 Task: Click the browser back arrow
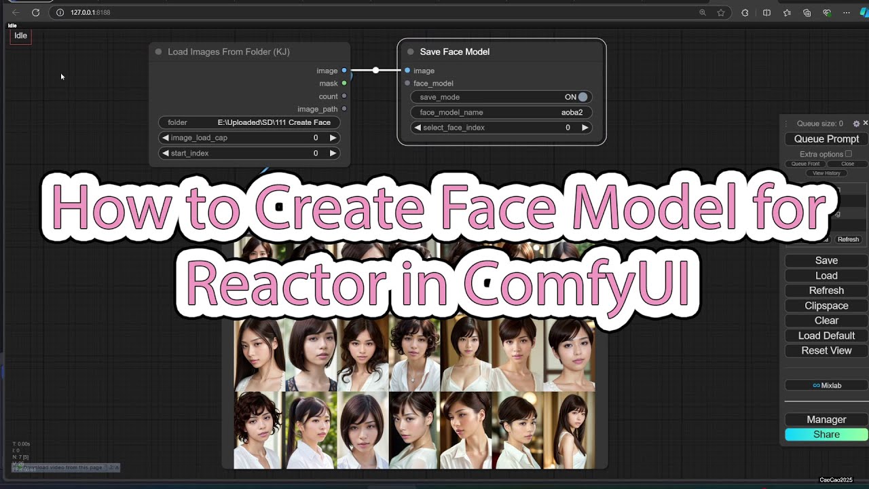point(16,12)
